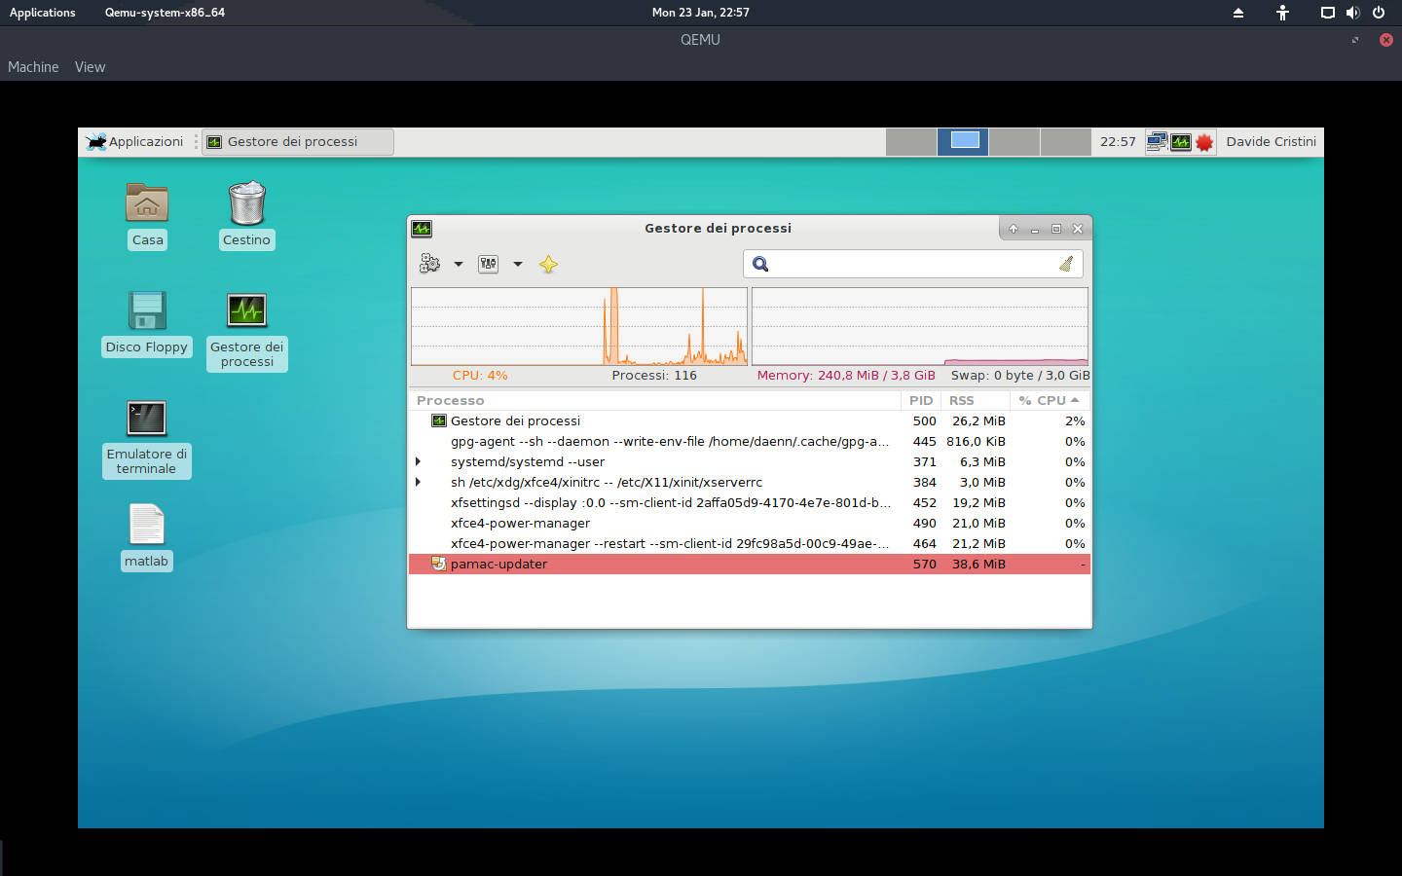This screenshot has height=876, width=1402.
Task: Select the xfce4-power-manager --restart row
Action: point(750,543)
